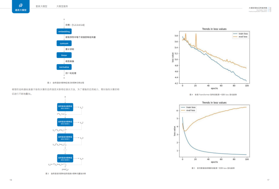
Task: Switch to the 垂类大模型 tab
Action: tap(42, 6)
